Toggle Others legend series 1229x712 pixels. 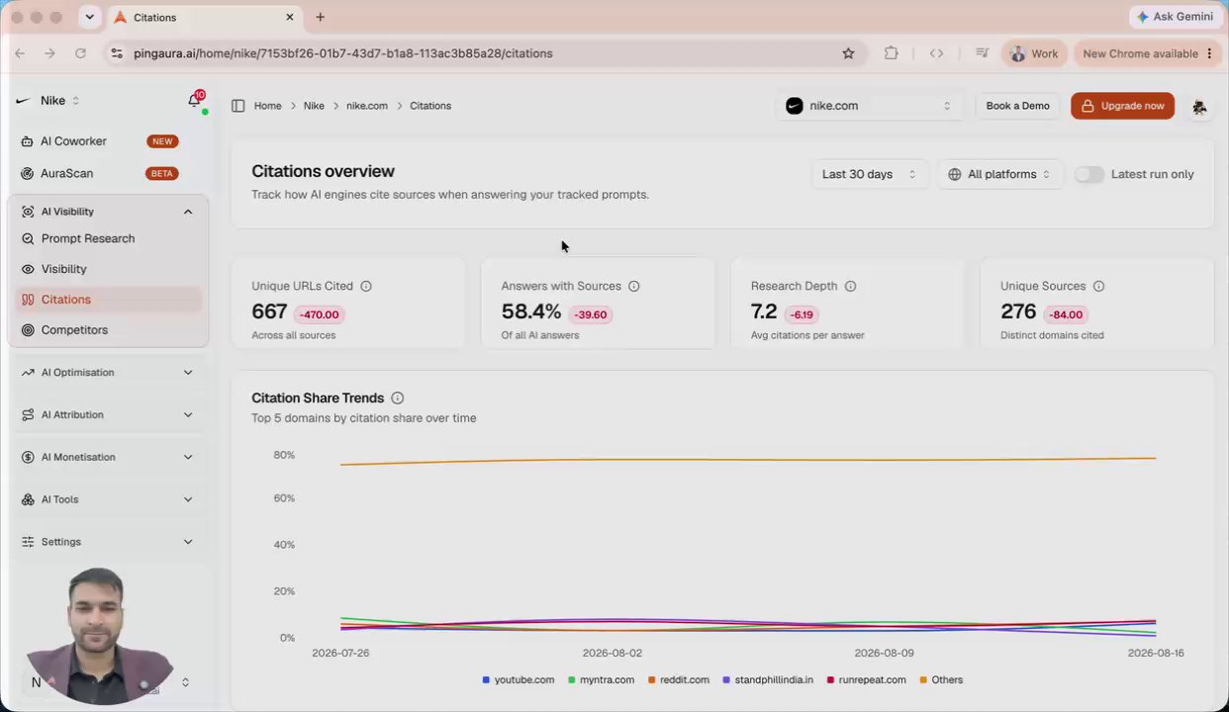tap(941, 680)
